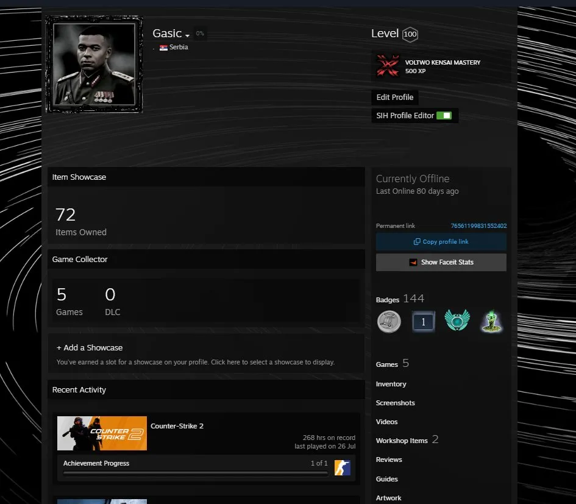Image resolution: width=576 pixels, height=504 pixels.
Task: Open the Guides sidebar link
Action: pos(387,479)
